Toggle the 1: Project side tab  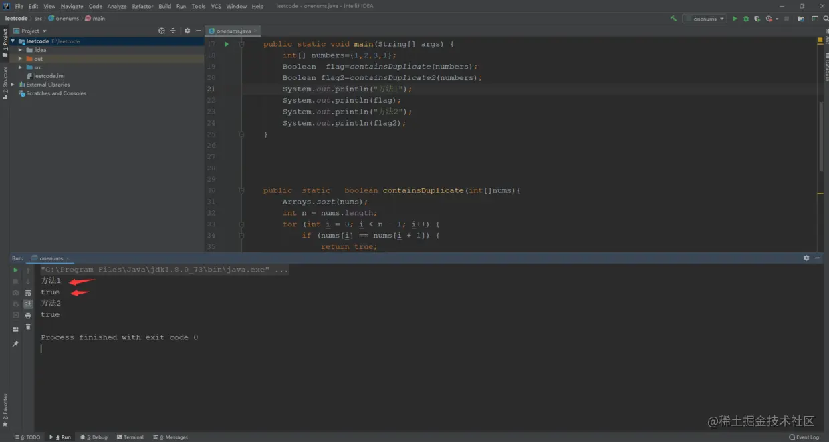coord(5,43)
